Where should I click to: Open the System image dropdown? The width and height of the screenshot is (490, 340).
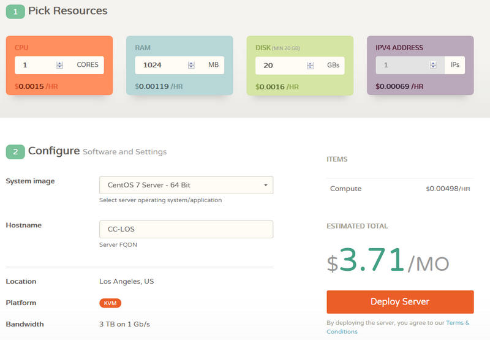coord(186,185)
